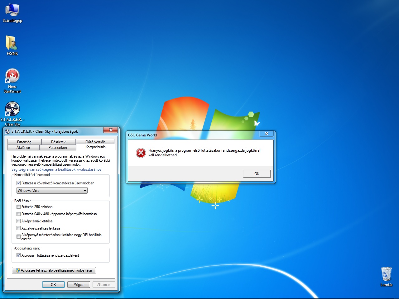Click the Mégse button
Viewport: 399px width, 299px height.
[79, 285]
